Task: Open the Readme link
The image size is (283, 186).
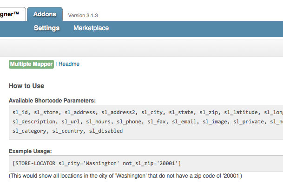Action: coord(69,64)
